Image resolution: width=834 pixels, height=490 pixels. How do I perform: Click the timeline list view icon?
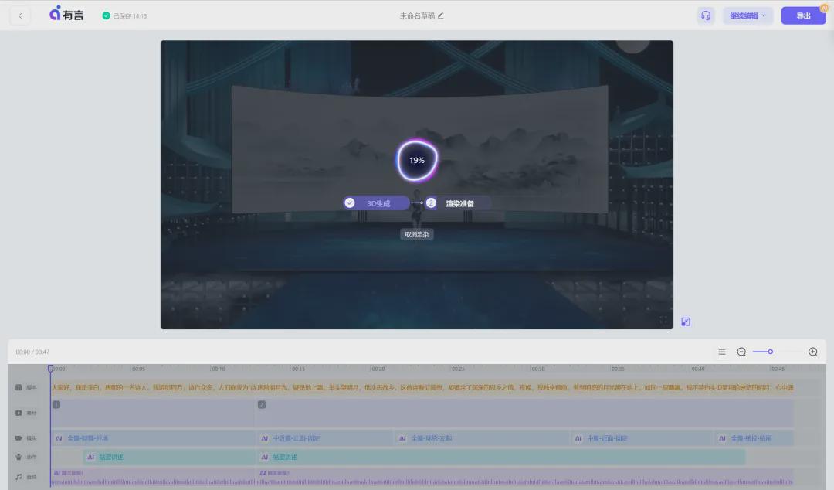click(721, 351)
